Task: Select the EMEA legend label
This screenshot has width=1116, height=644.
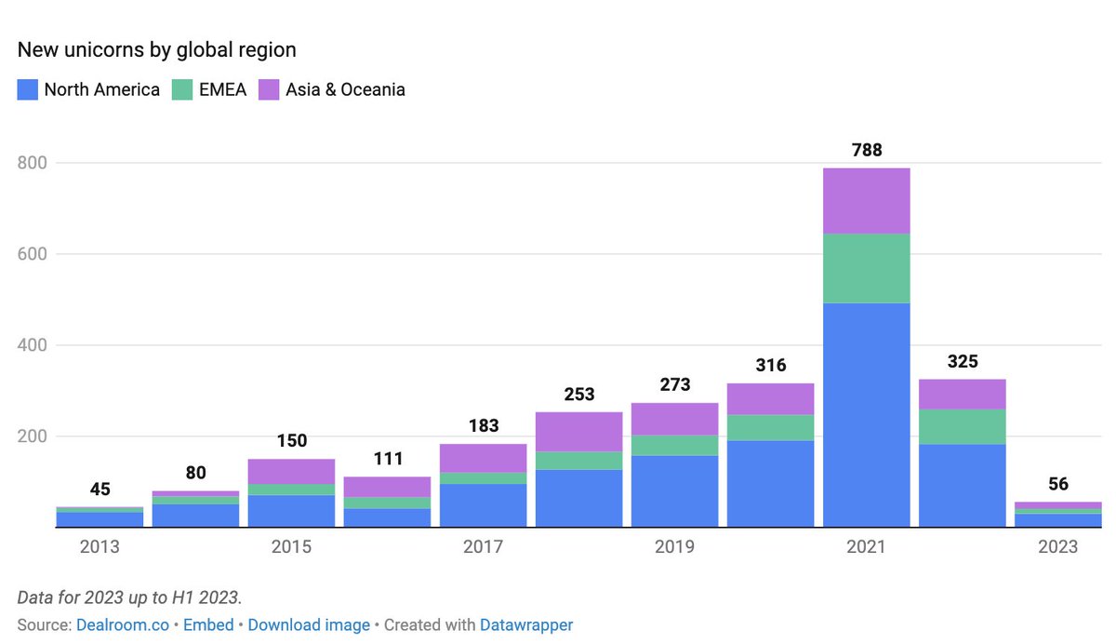Action: (x=222, y=90)
